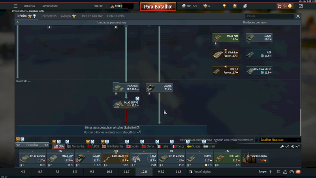The width and height of the screenshot is (316, 178).
Task: Click Para Batalha! button
Action: (x=158, y=7)
